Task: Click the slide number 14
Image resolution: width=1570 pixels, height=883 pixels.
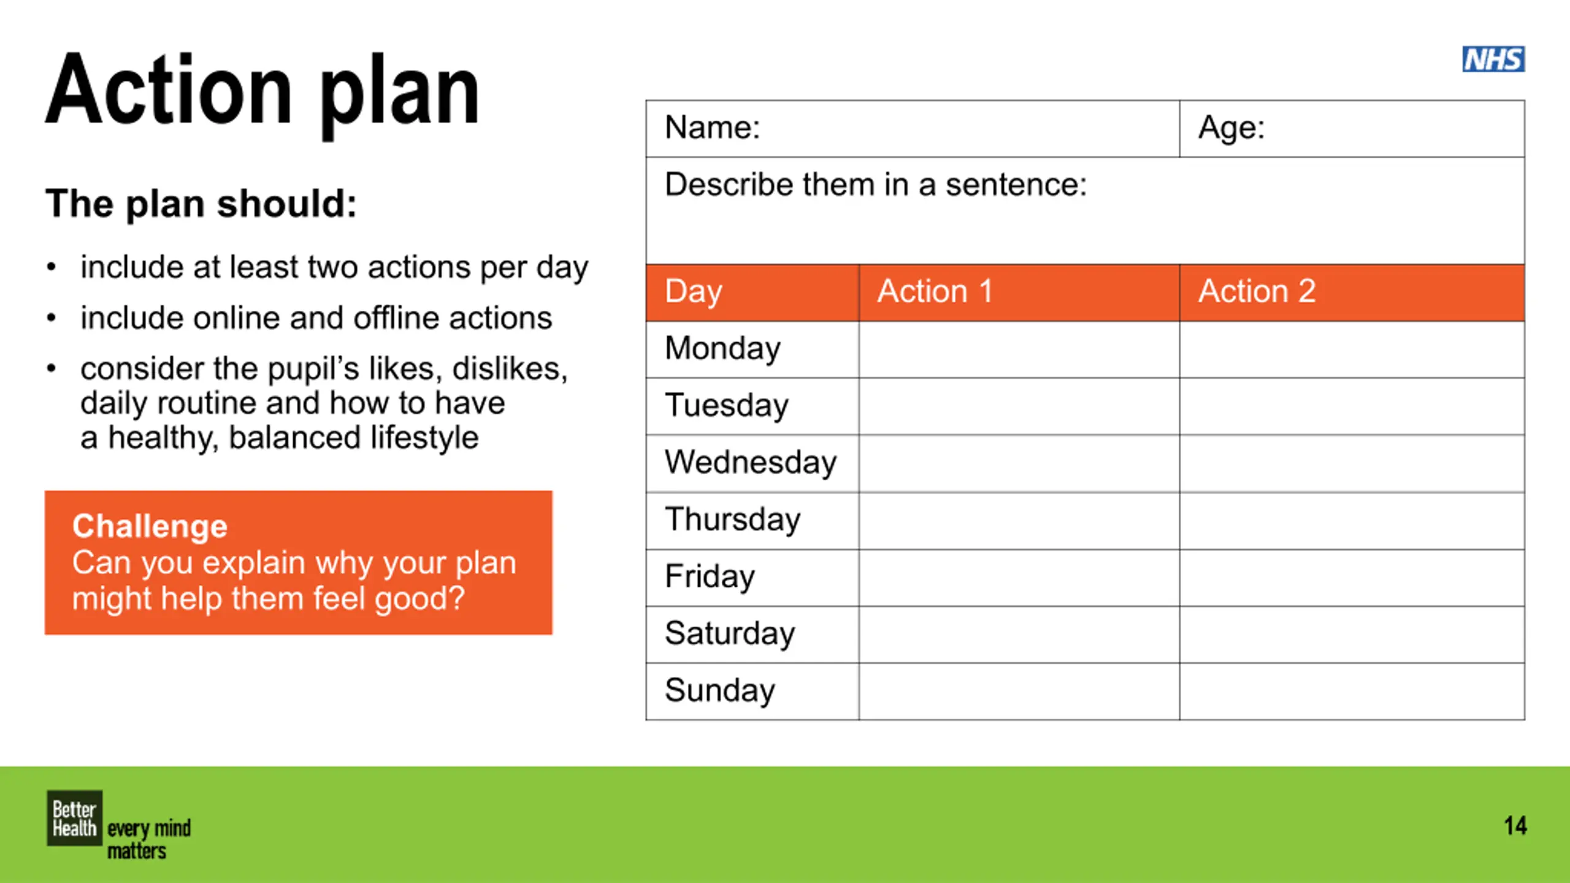Action: 1515,825
